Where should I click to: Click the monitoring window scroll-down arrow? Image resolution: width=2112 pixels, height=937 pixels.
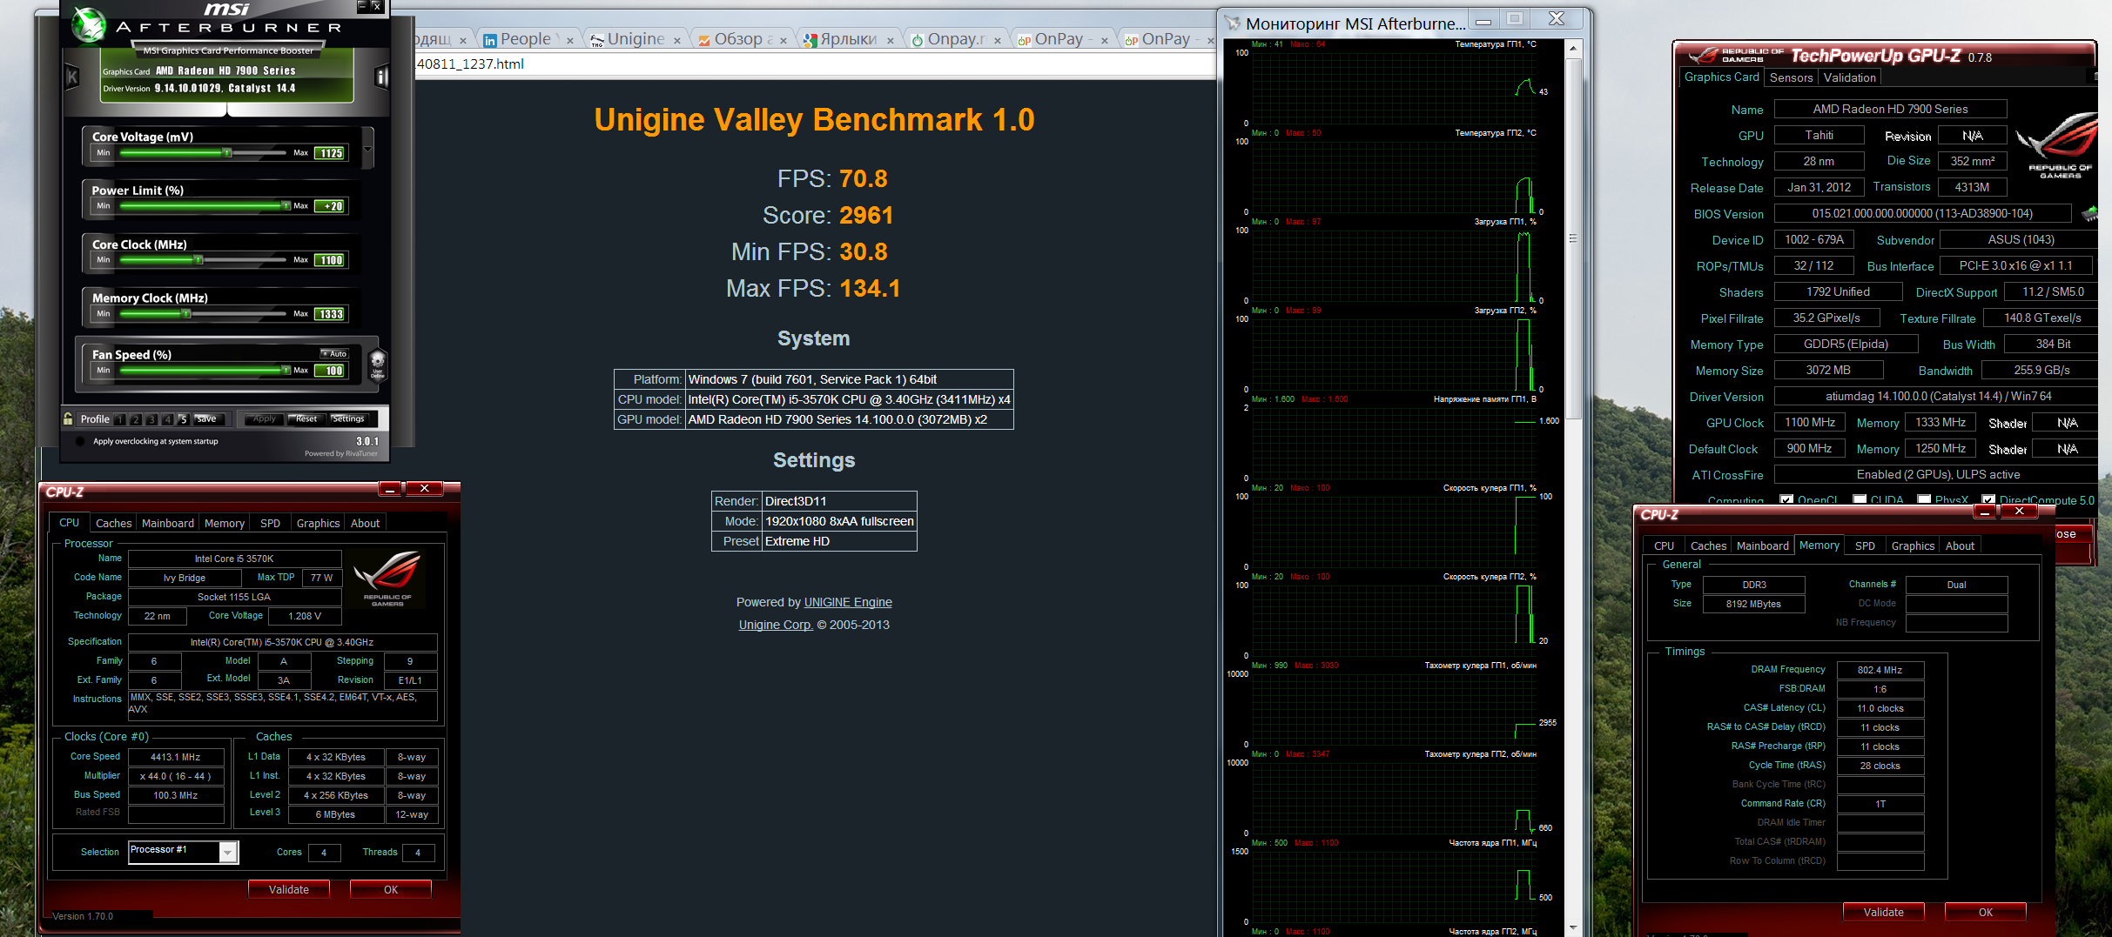(1573, 927)
